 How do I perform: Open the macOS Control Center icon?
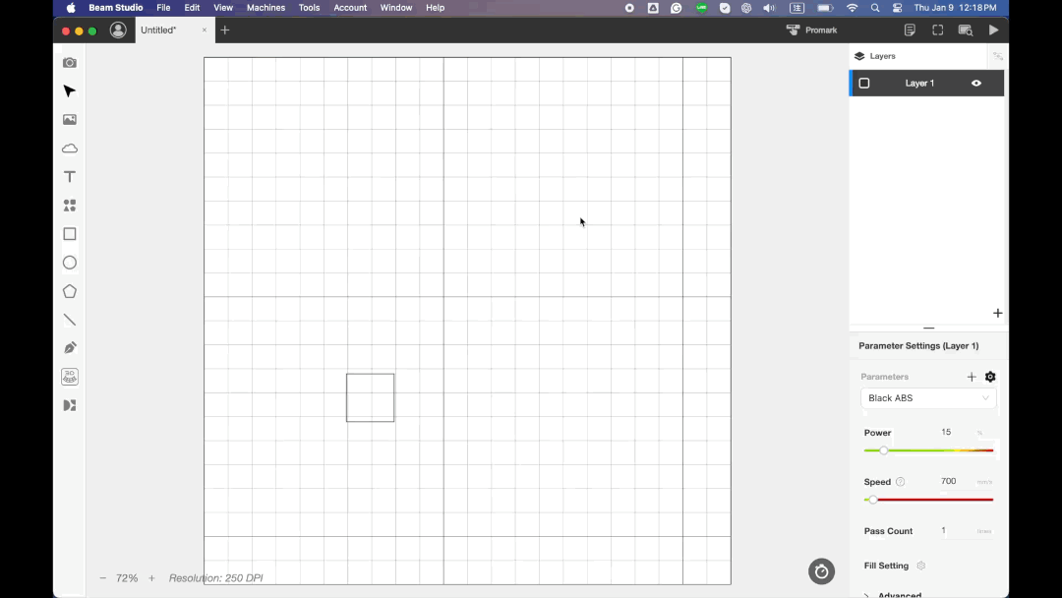pos(898,8)
